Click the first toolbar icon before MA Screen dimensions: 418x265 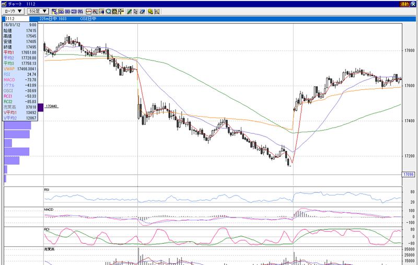point(55,11)
